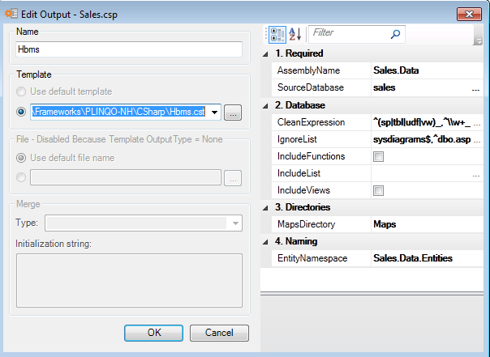This screenshot has width=490, height=357.
Task: Collapse the 2. Database section
Action: click(267, 105)
